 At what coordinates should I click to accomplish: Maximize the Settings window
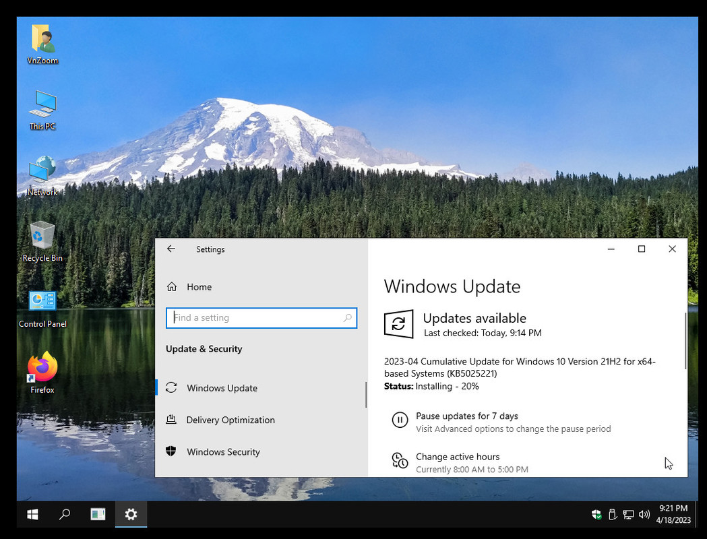[x=642, y=249]
